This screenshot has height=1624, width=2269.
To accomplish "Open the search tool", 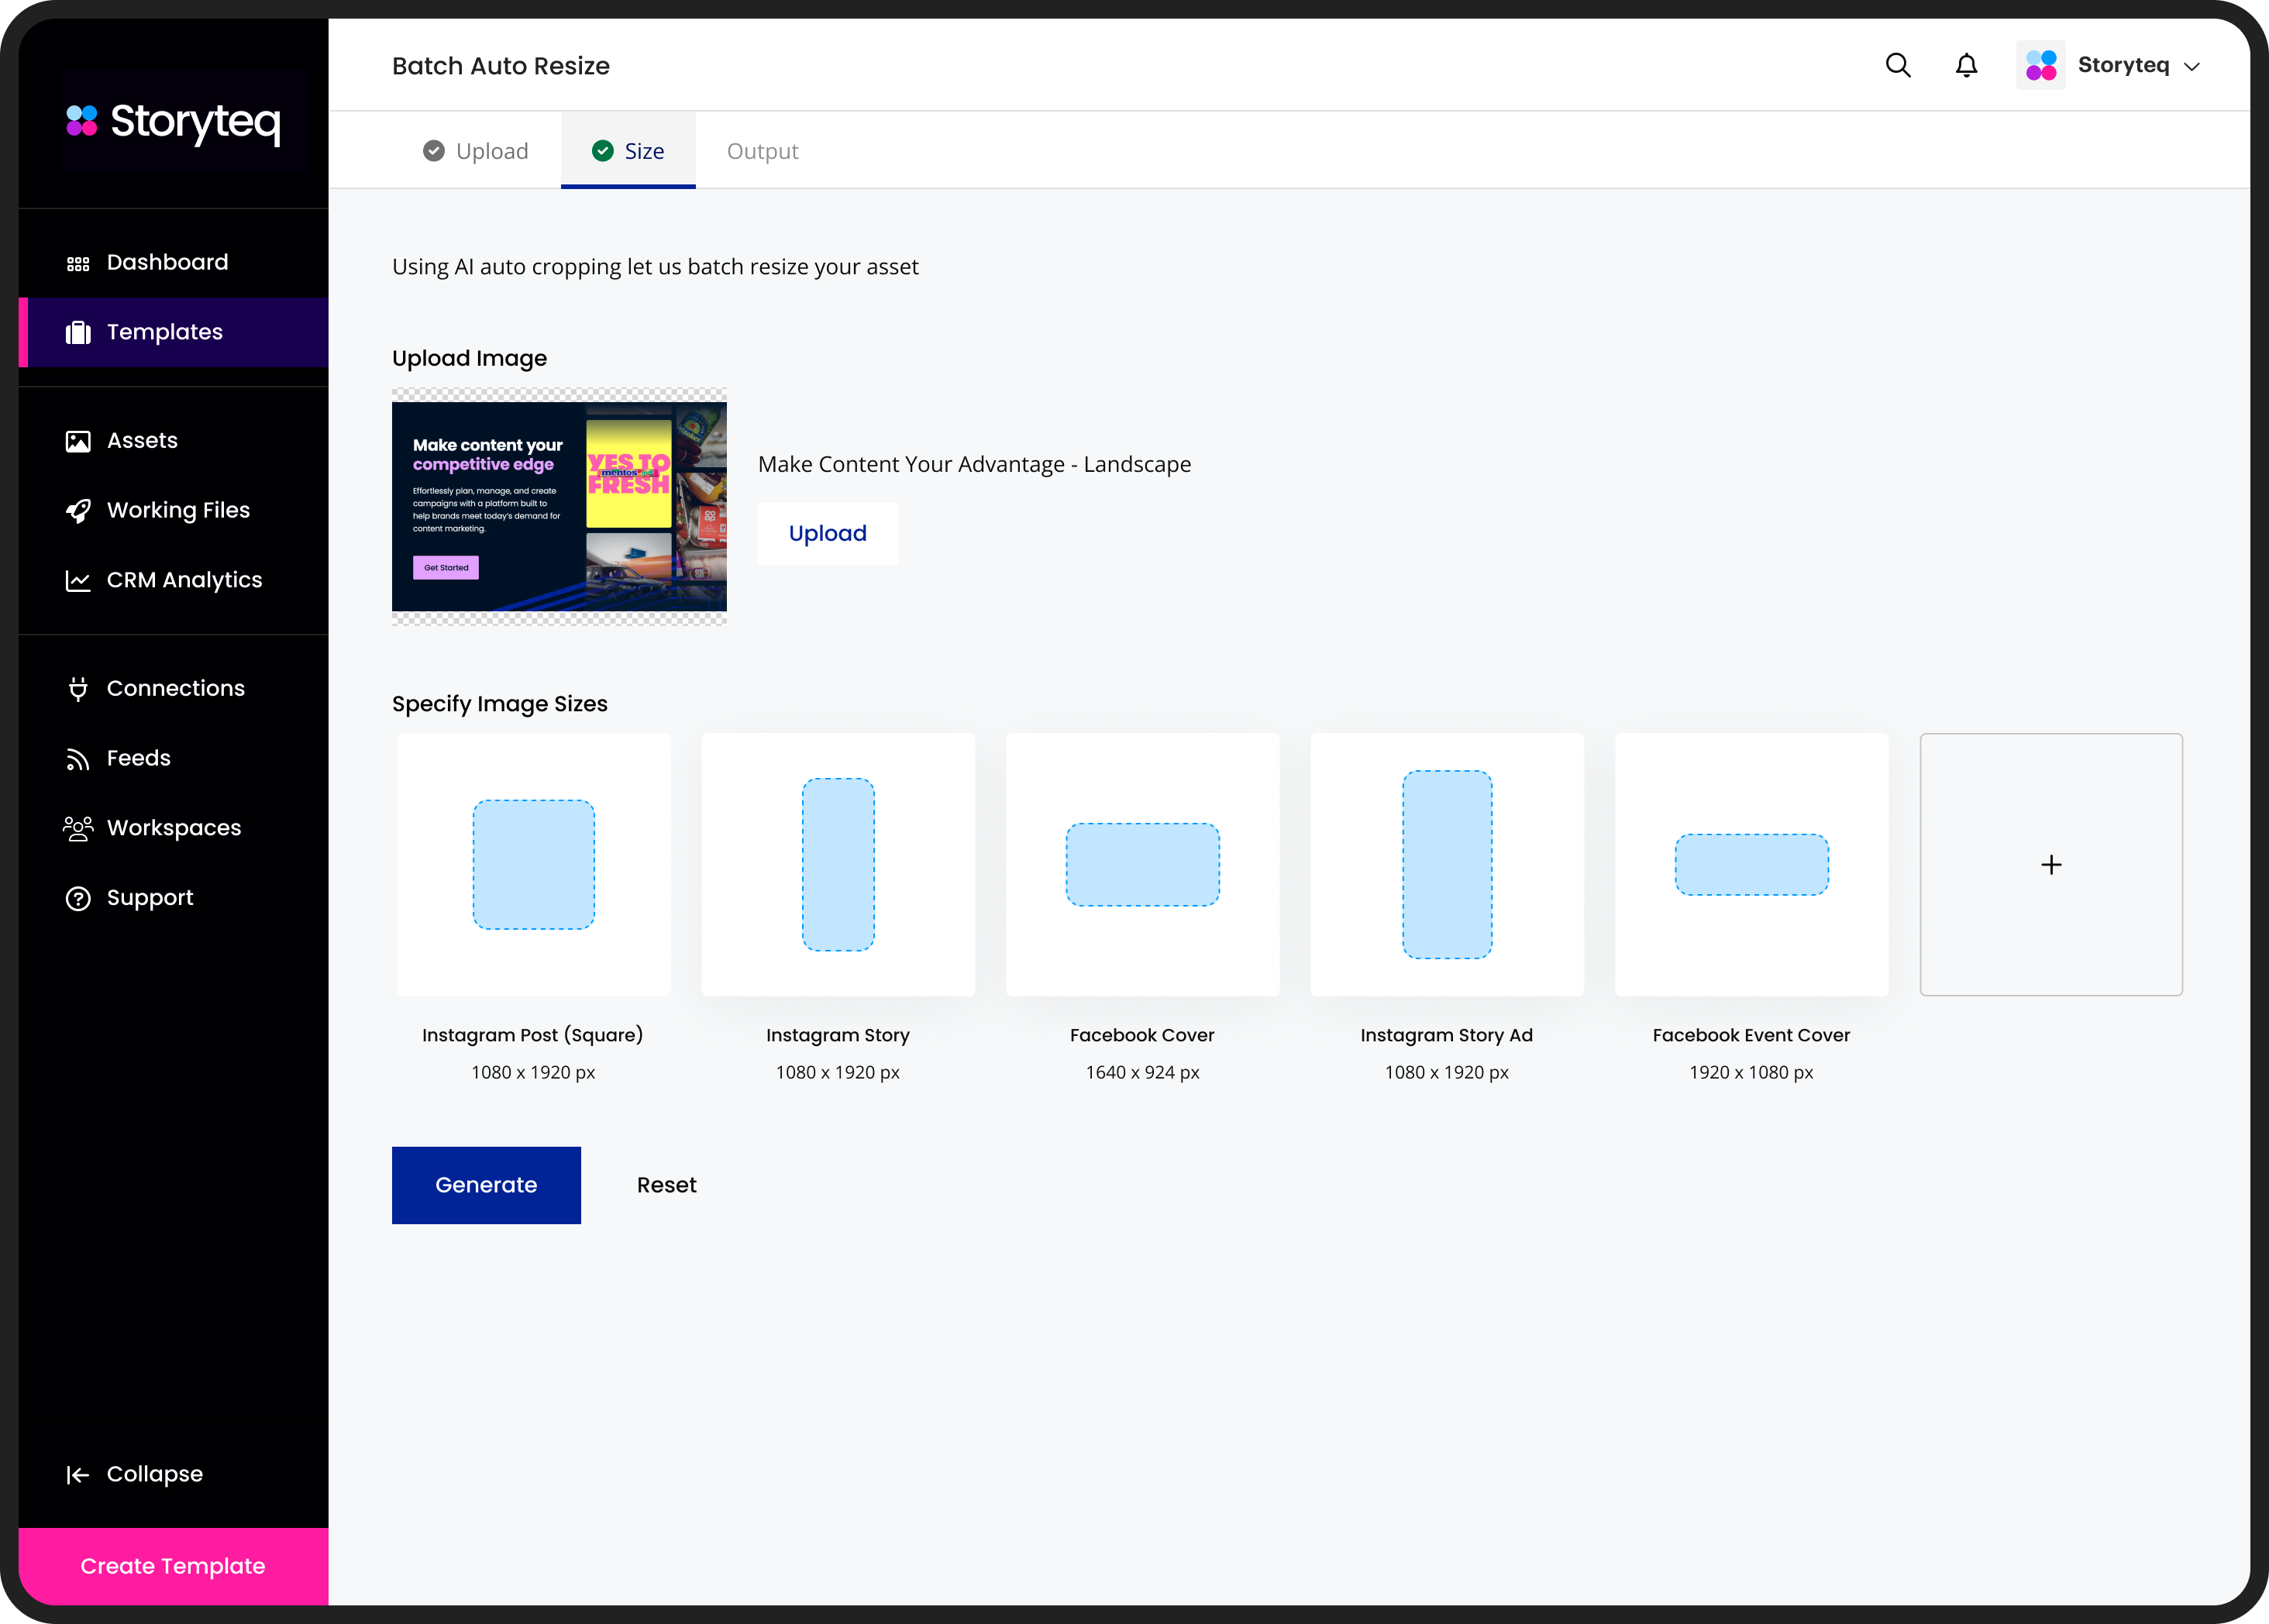I will pos(1897,64).
